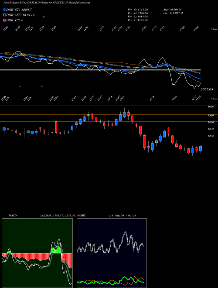Click the 1372 price level label
The image size is (218, 288).
click(211, 129)
